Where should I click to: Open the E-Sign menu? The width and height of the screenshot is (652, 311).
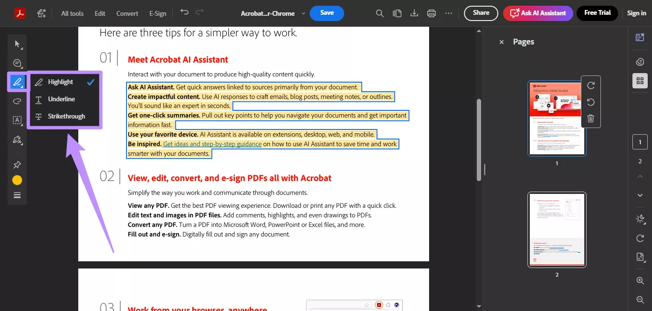pyautogui.click(x=158, y=13)
